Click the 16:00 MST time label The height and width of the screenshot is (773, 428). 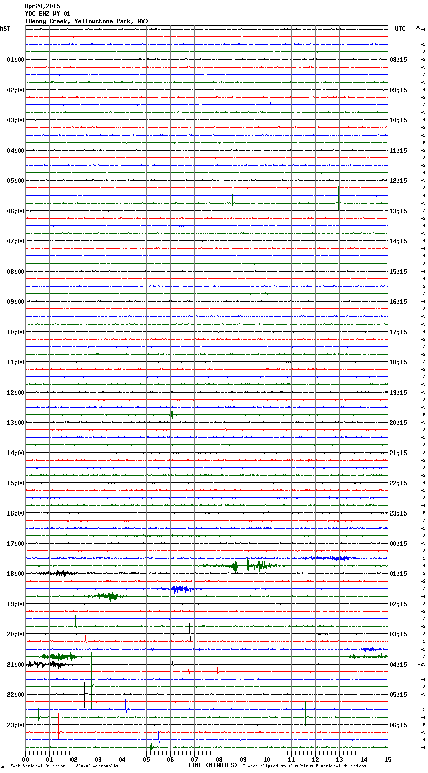16,513
